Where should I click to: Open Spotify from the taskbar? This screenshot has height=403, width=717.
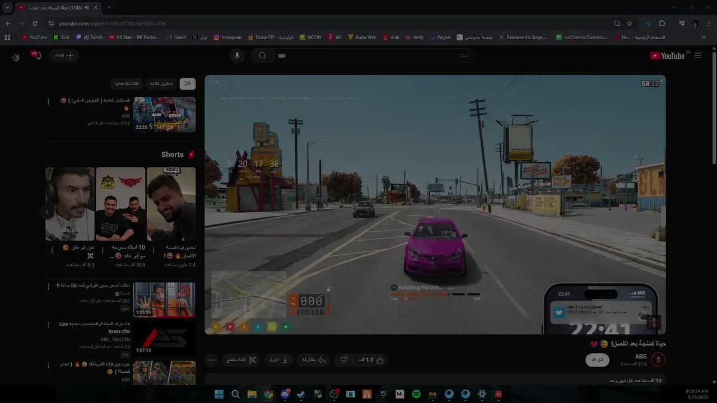pos(416,394)
